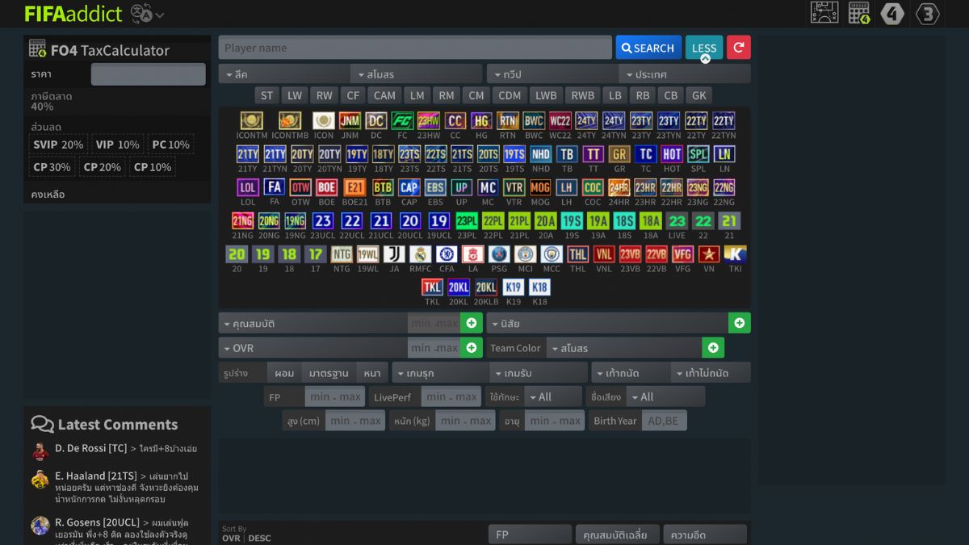
Task: Toggle the SVIP 20% discount option
Action: point(58,145)
